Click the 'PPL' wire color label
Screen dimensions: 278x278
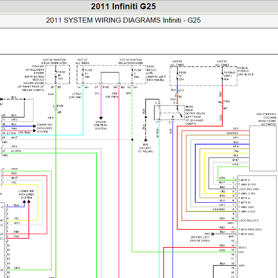(x=97, y=93)
